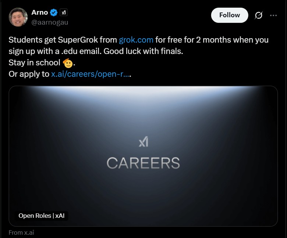Visit the @aarnogau handle link

click(x=50, y=22)
